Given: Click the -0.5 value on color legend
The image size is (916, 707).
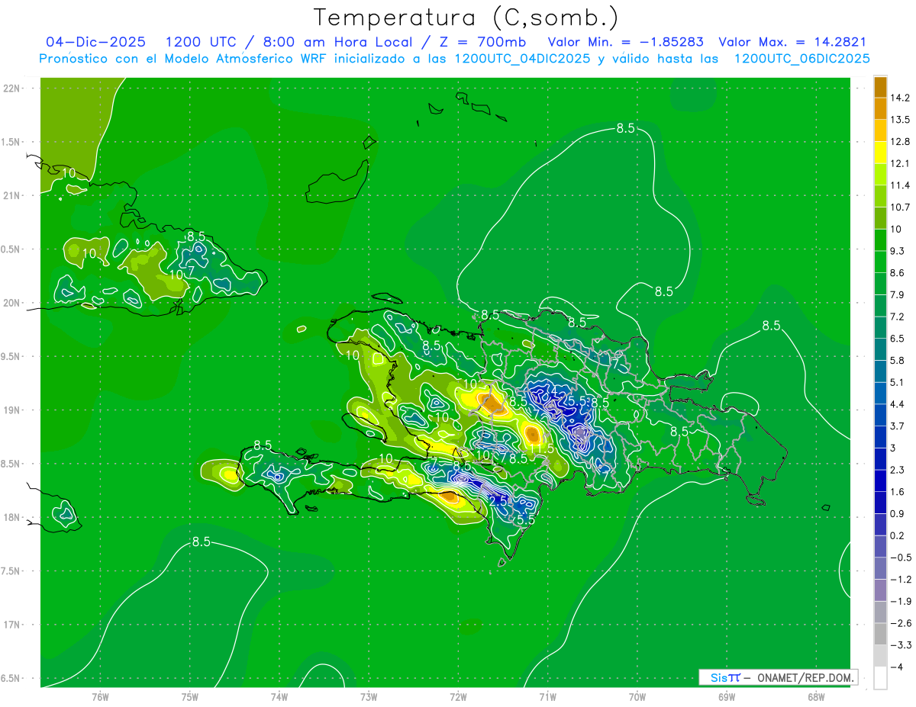Looking at the screenshot, I should 901,558.
